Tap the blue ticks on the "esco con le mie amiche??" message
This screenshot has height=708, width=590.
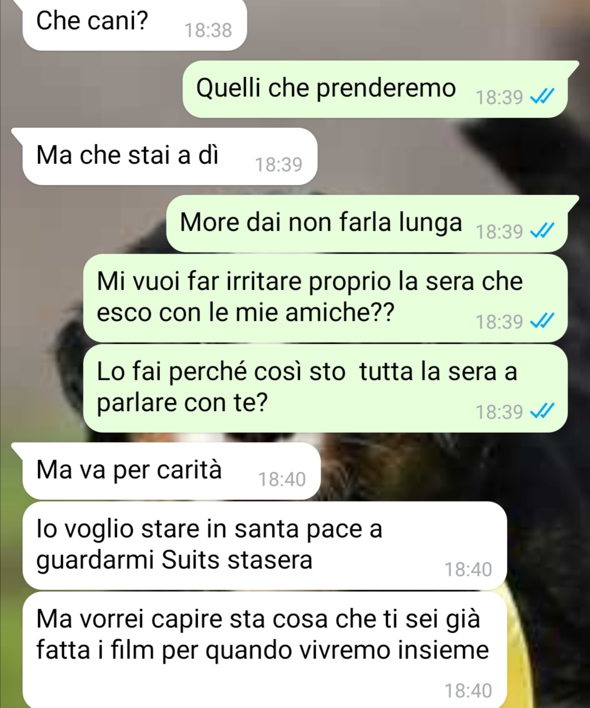pyautogui.click(x=542, y=321)
